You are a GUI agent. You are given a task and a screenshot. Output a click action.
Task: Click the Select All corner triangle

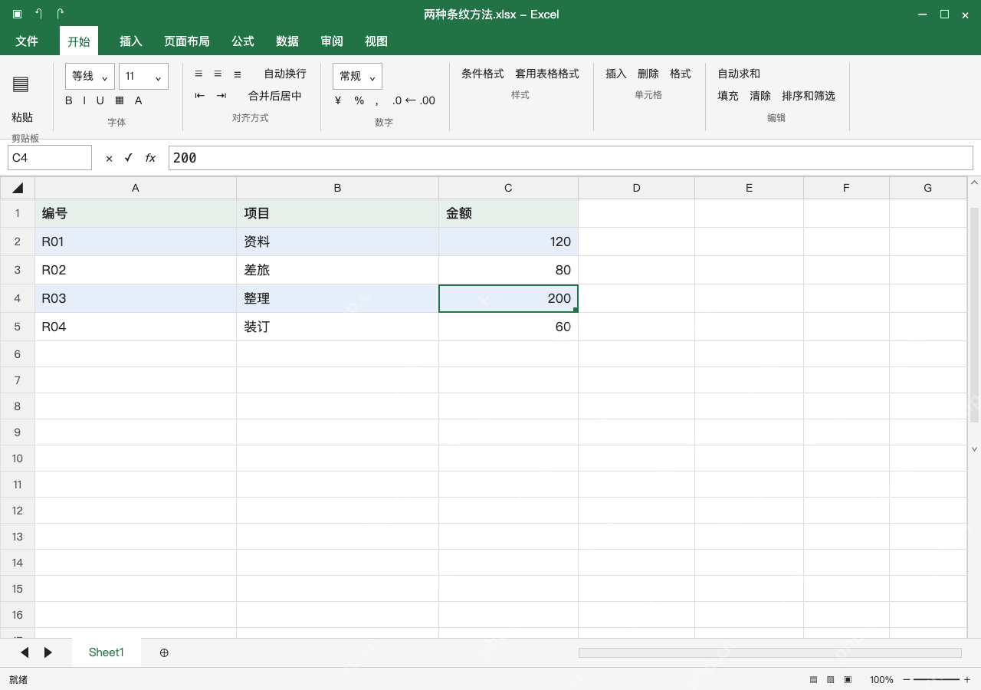tap(18, 188)
